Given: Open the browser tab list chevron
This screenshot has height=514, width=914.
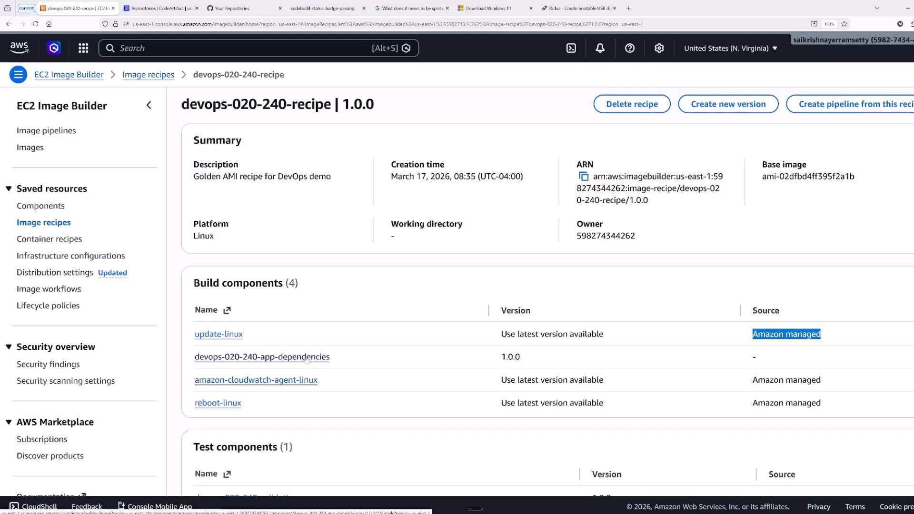Looking at the screenshot, I should tap(877, 8).
